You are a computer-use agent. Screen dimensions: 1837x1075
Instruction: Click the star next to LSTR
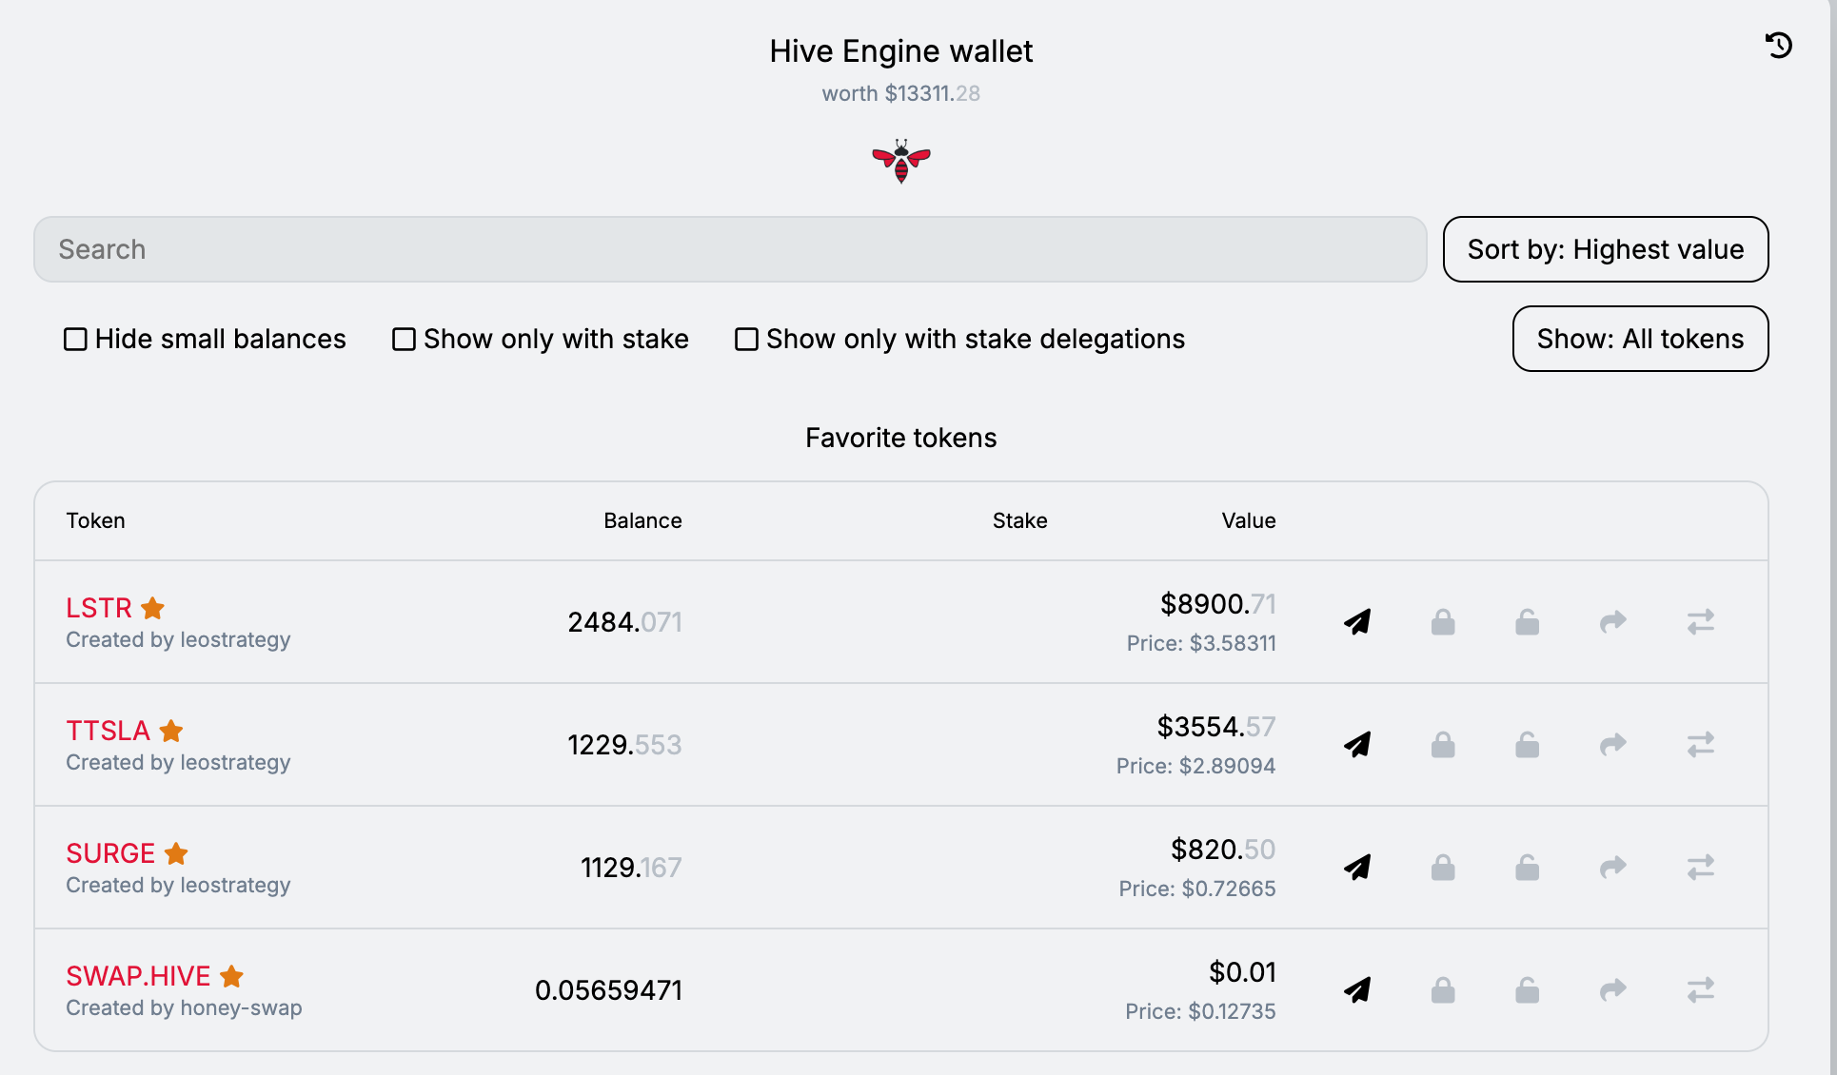click(152, 608)
